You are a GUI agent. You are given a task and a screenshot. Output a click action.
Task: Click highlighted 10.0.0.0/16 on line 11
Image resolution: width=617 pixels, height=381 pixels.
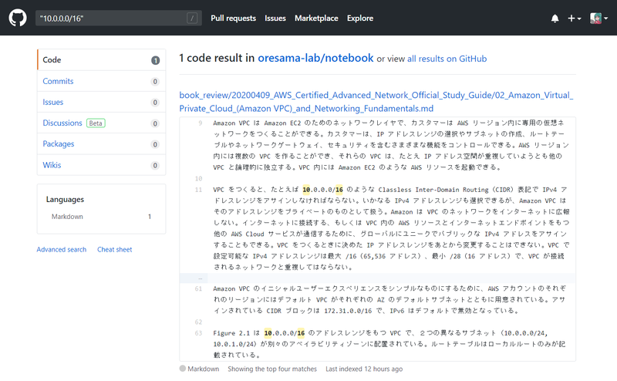(x=322, y=190)
